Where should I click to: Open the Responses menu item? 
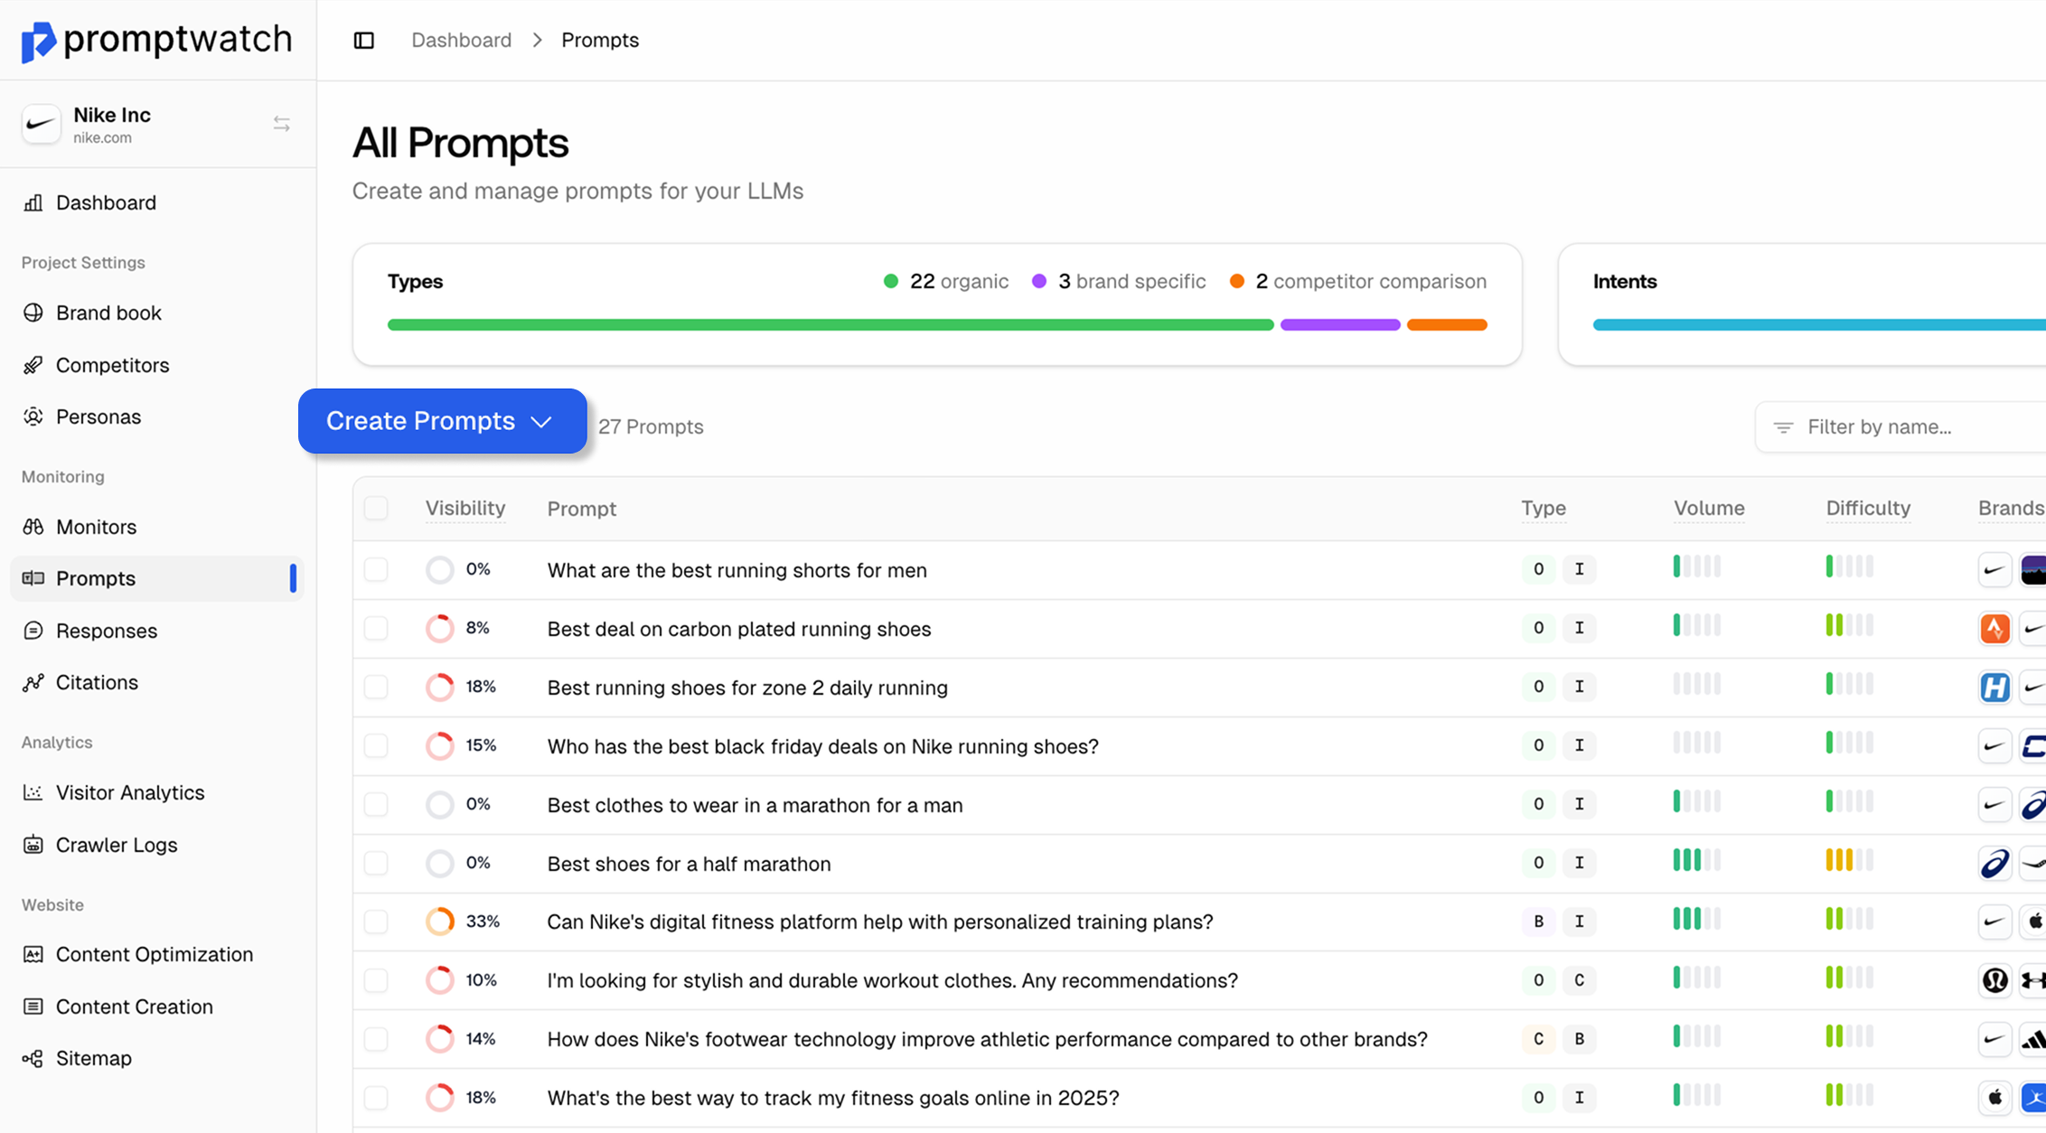click(x=107, y=631)
